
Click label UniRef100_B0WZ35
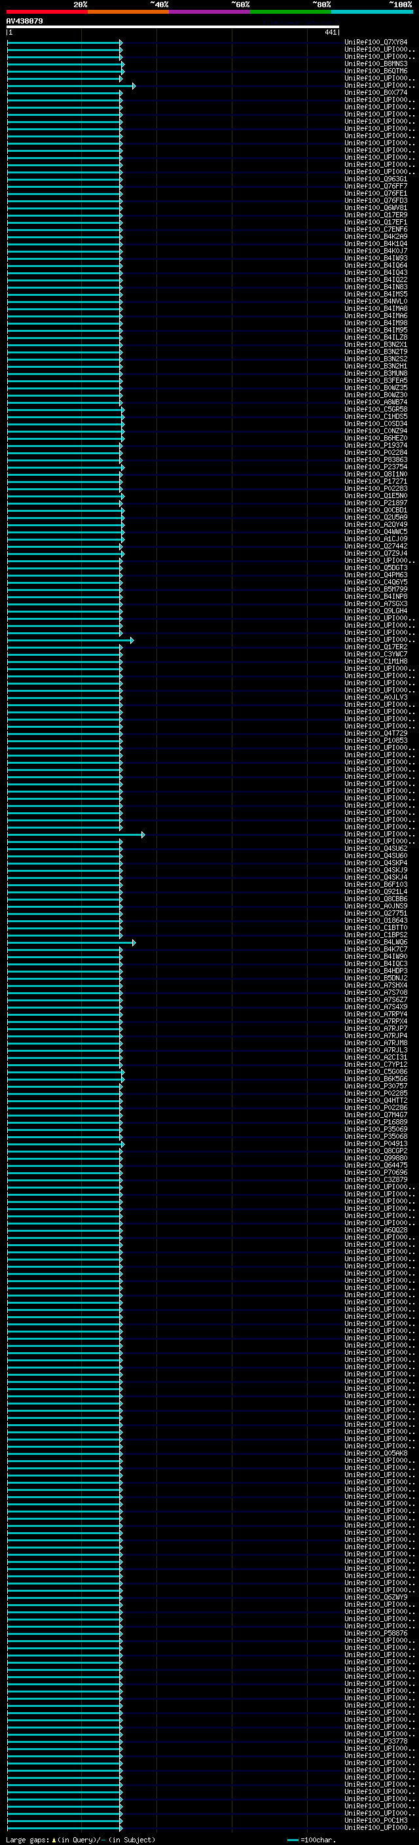pyautogui.click(x=376, y=387)
